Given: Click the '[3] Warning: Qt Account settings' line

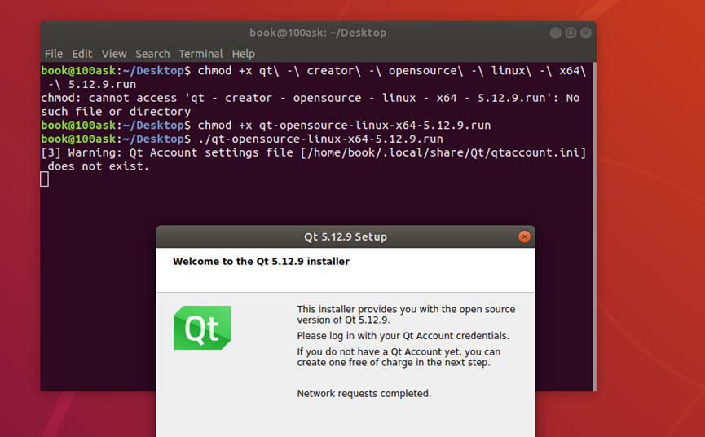Looking at the screenshot, I should [314, 160].
